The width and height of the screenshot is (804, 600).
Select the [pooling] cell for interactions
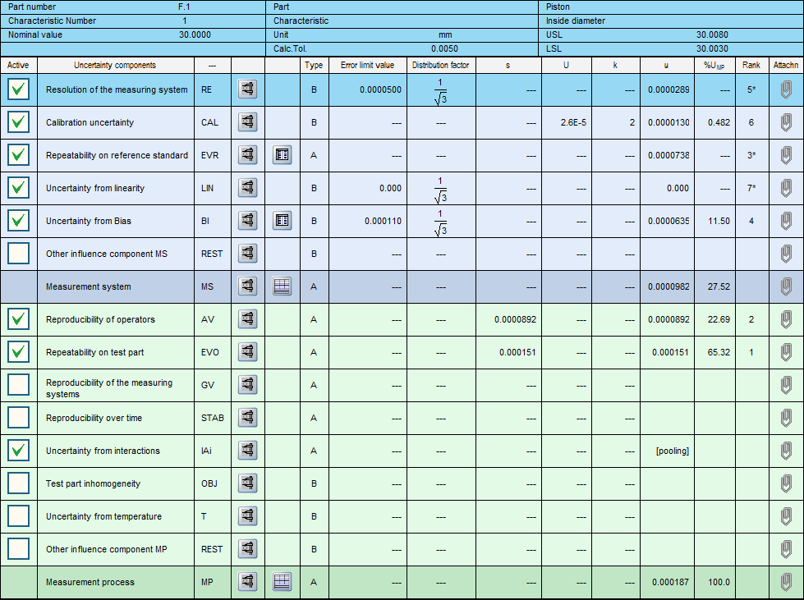click(x=667, y=451)
